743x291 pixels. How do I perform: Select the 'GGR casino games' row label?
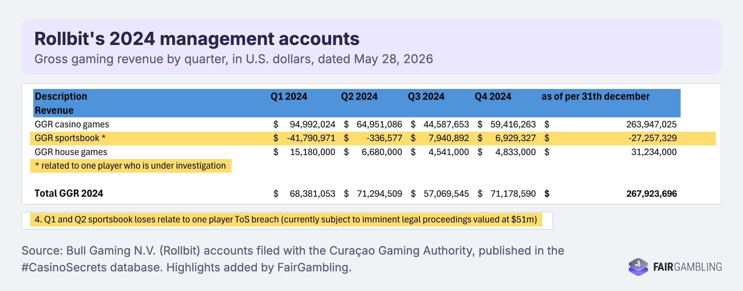(72, 124)
